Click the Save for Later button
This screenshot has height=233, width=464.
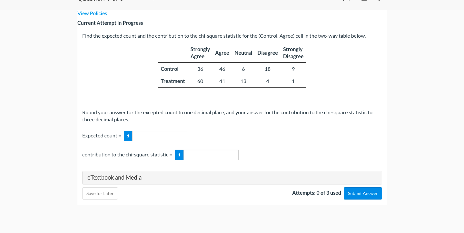(x=100, y=193)
